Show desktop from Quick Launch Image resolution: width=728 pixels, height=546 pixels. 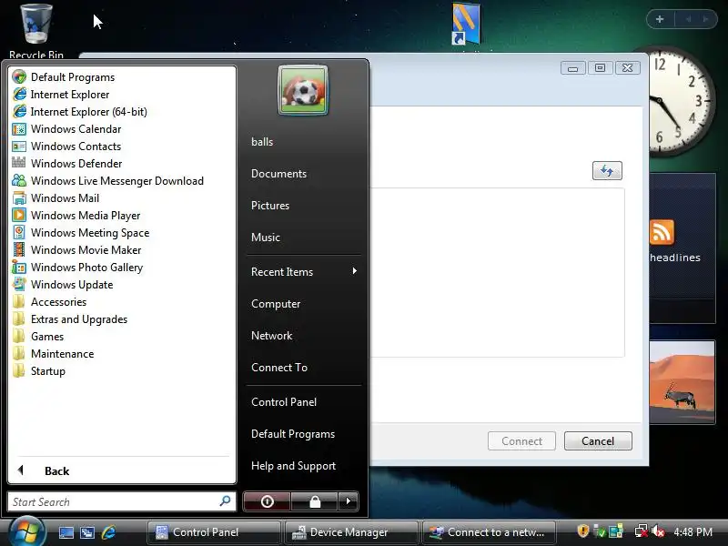click(66, 532)
